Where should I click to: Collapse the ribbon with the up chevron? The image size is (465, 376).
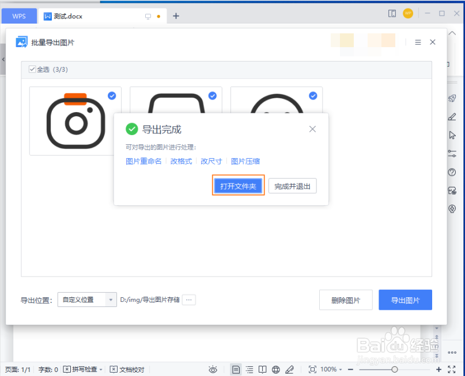pyautogui.click(x=452, y=33)
